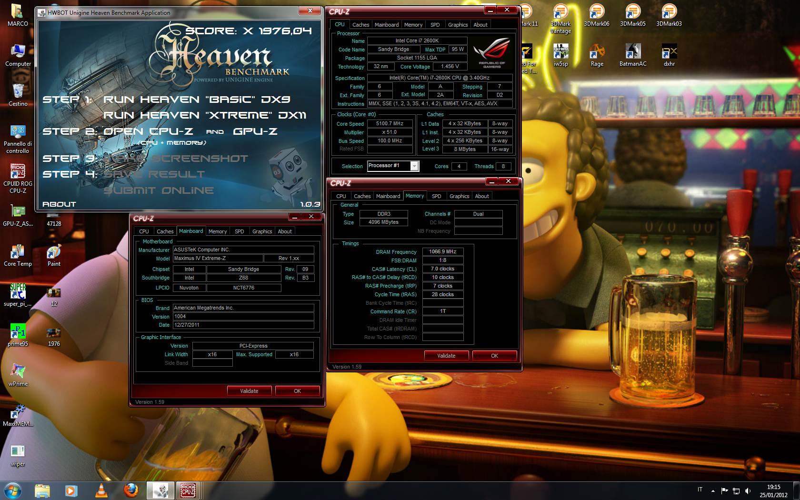Open Windows Media Player from the taskbar
The image size is (800, 500).
[71, 490]
